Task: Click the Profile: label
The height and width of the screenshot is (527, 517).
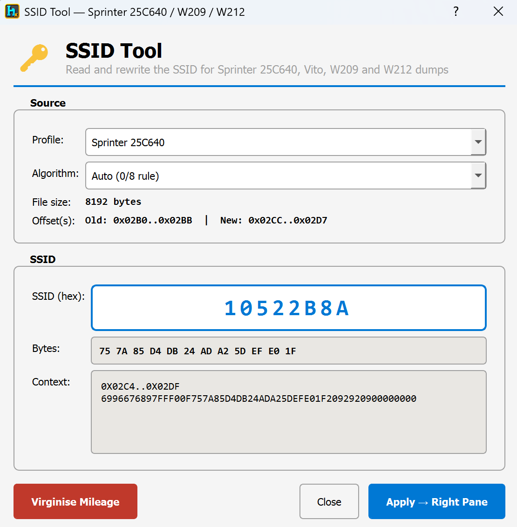Action: pos(48,140)
